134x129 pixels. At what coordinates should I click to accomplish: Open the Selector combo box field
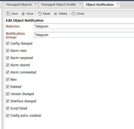tap(84, 26)
